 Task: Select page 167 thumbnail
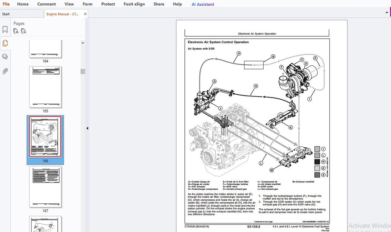point(45,187)
